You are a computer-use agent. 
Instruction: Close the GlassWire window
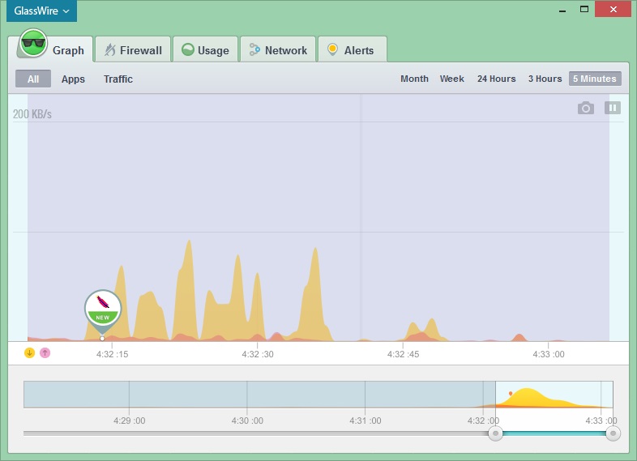tap(613, 10)
